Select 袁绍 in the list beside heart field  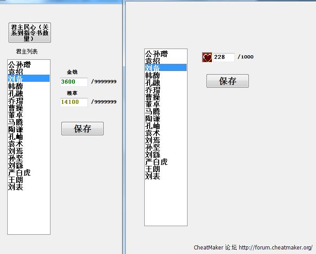tap(153, 61)
